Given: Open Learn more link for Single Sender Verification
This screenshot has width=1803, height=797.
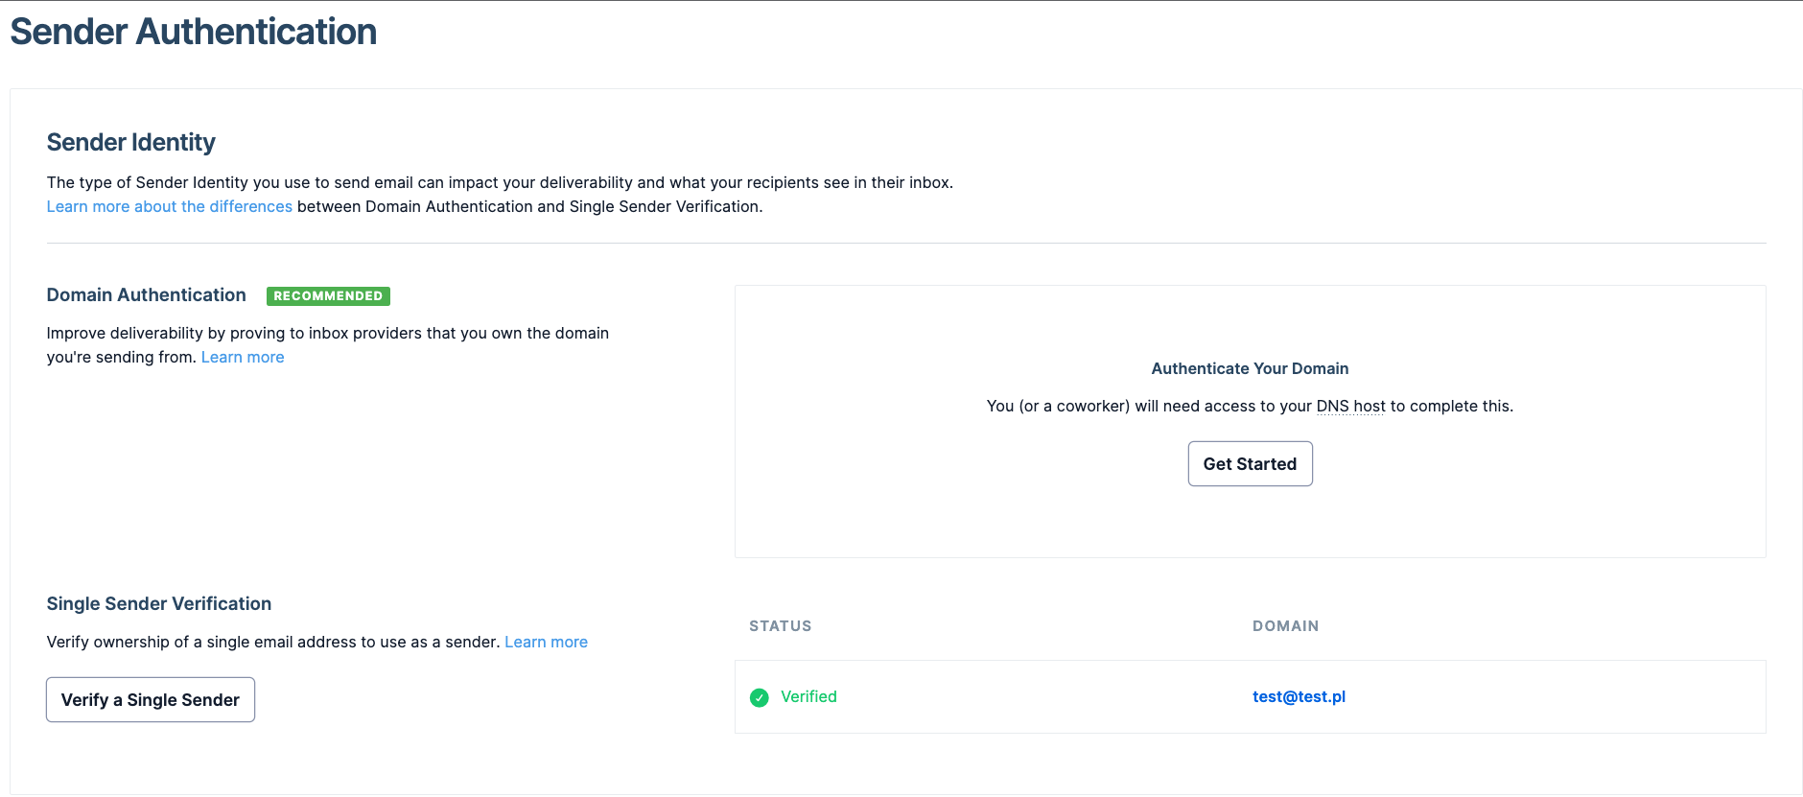Looking at the screenshot, I should click(x=546, y=642).
